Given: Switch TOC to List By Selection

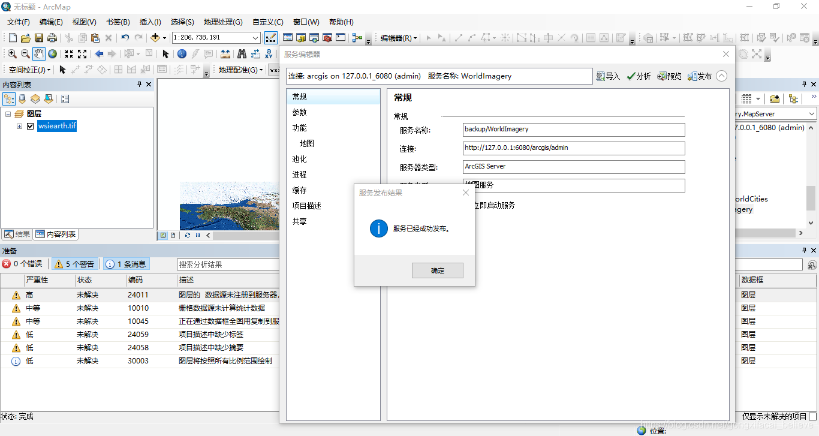Looking at the screenshot, I should 49,98.
